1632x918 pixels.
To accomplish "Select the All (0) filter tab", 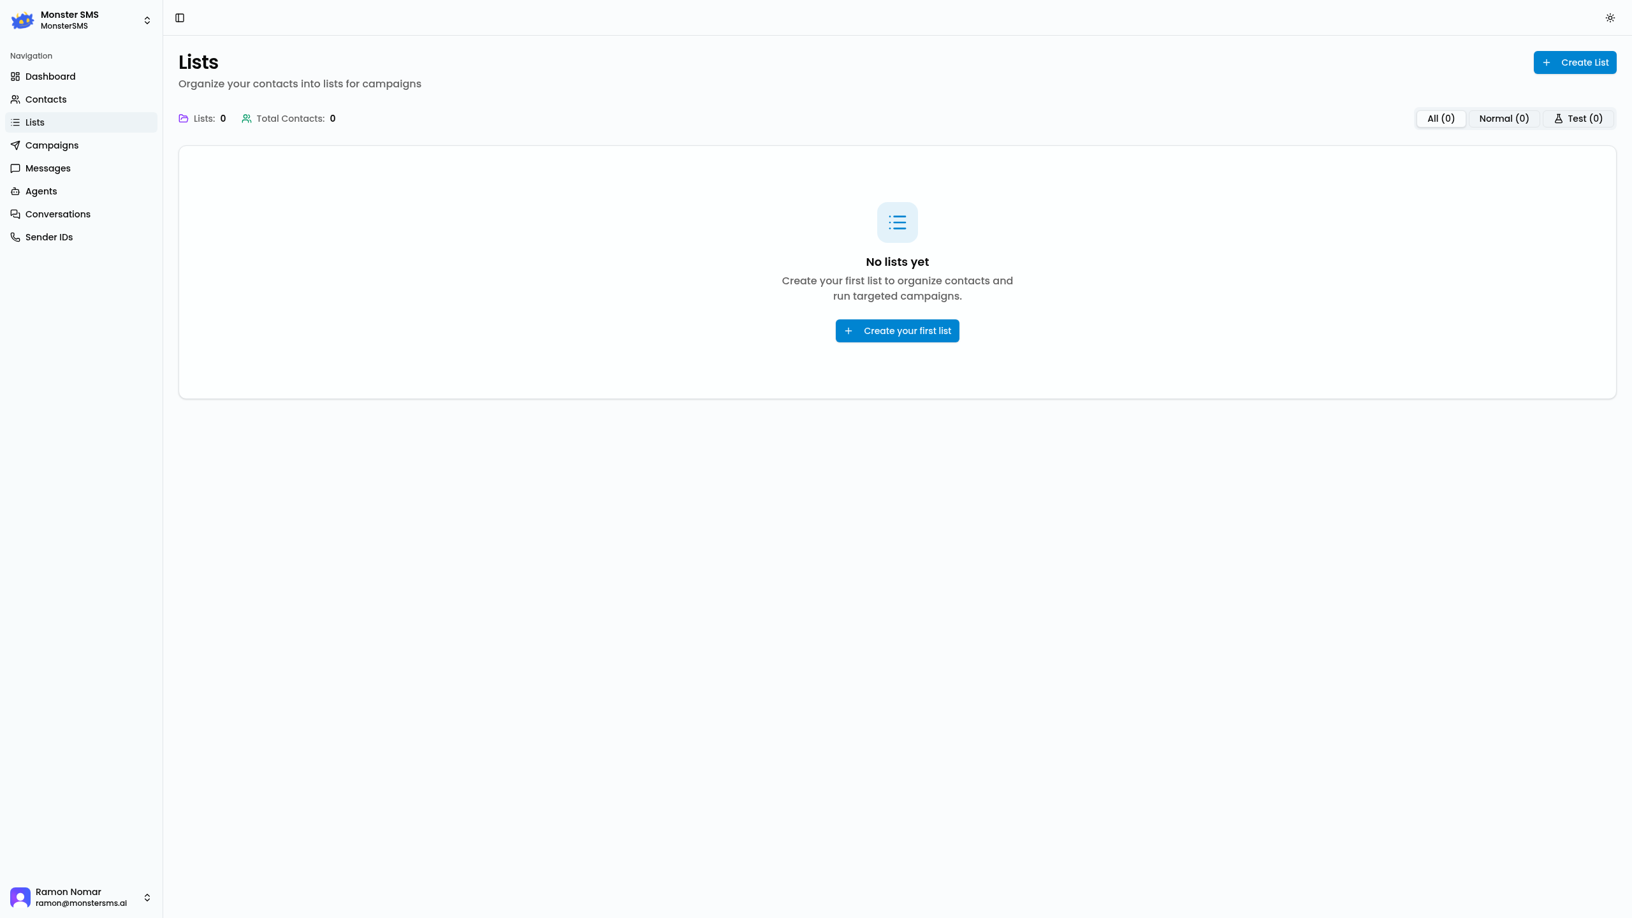I will point(1441,119).
